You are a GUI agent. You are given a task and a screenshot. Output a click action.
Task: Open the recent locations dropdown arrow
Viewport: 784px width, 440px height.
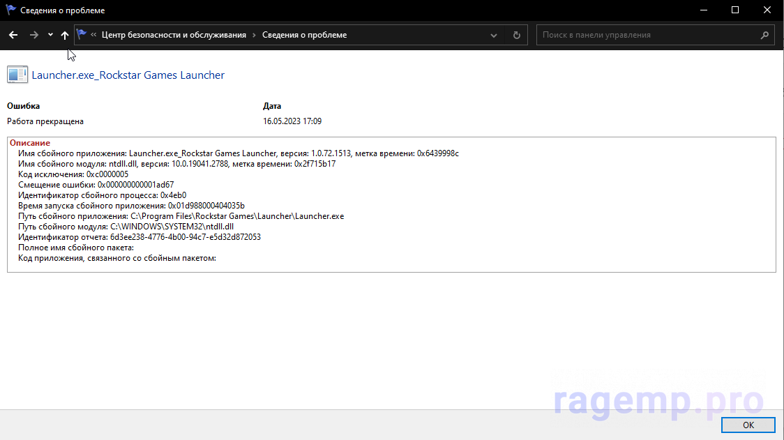click(50, 35)
